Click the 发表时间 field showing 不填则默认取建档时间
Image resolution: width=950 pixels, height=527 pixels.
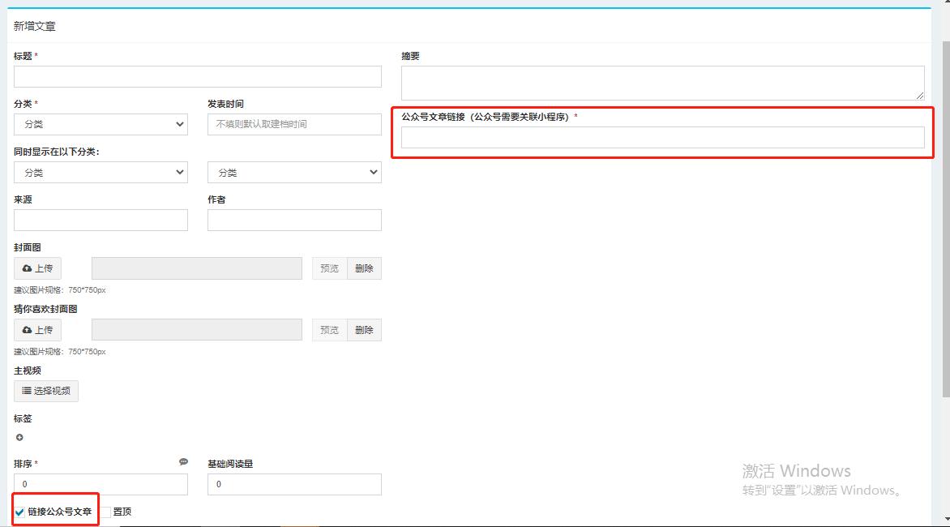point(294,124)
